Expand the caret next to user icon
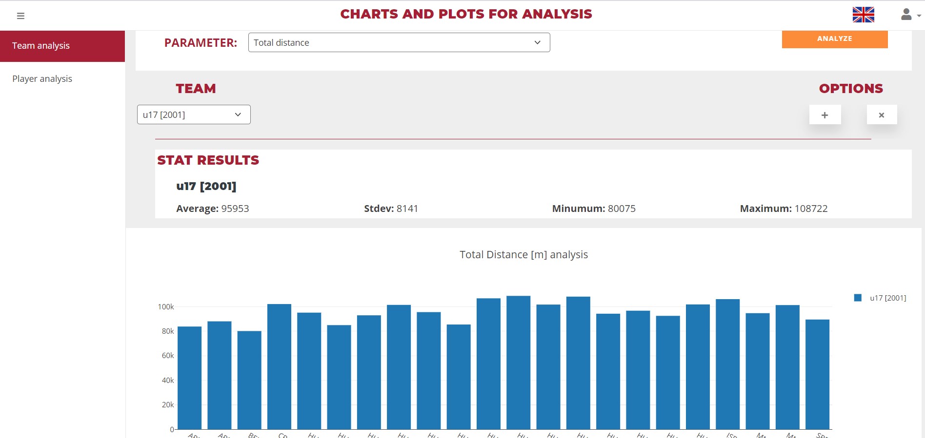Image resolution: width=925 pixels, height=438 pixels. coord(919,16)
